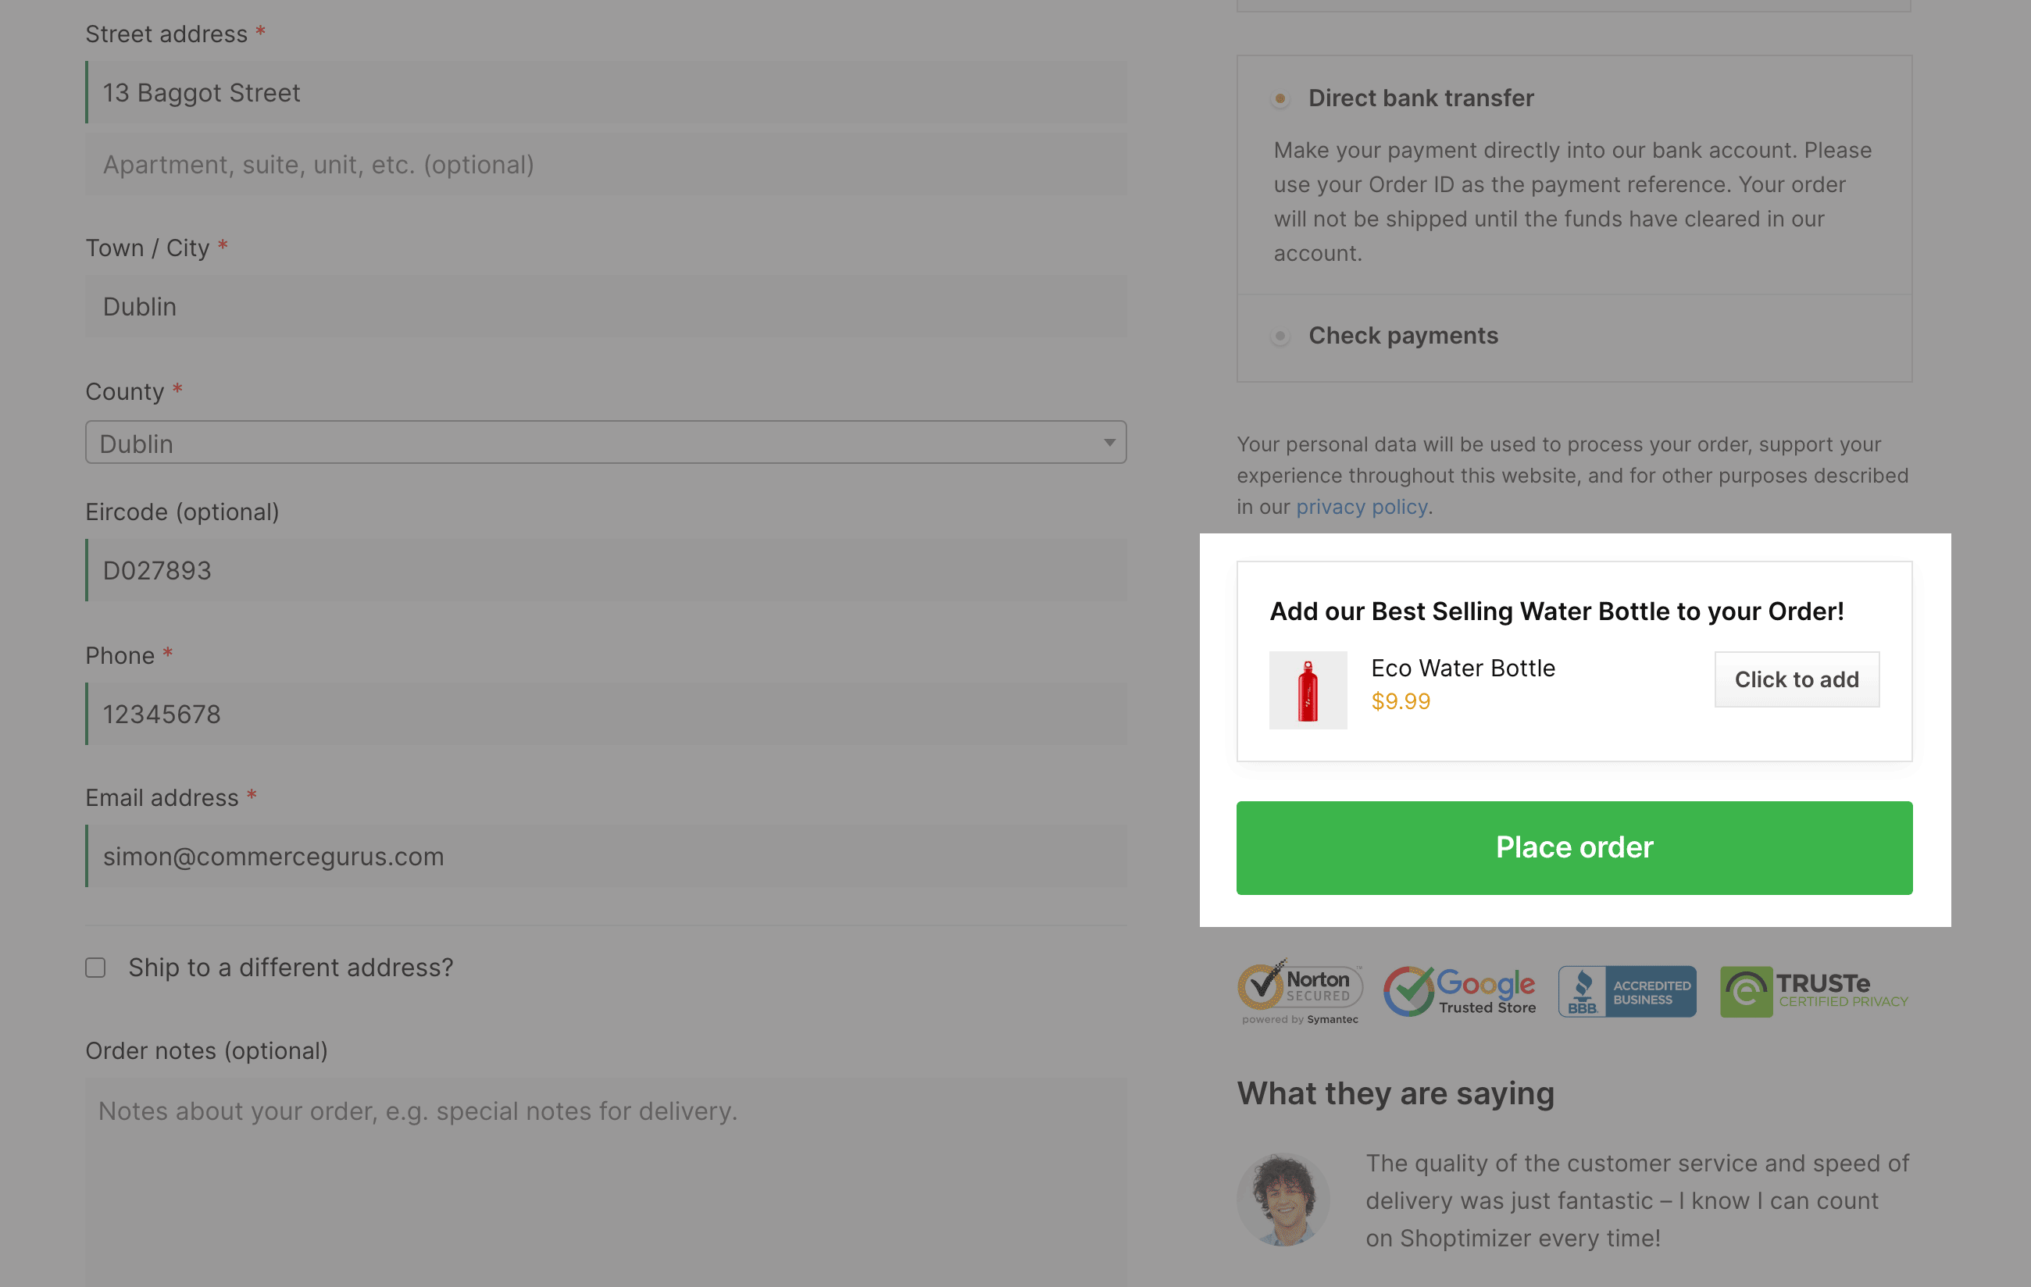2031x1287 pixels.
Task: Click the testimonial customer avatar photo
Action: point(1283,1200)
